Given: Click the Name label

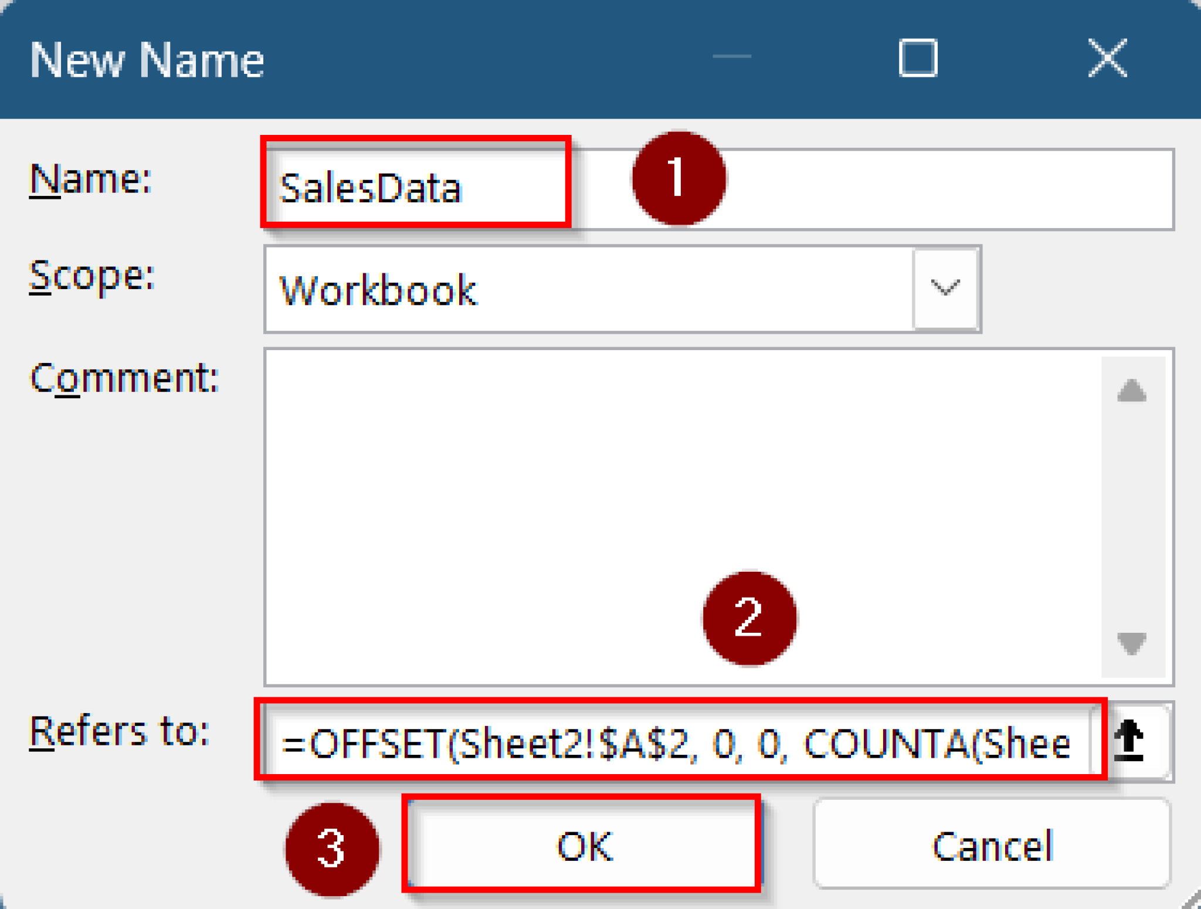Looking at the screenshot, I should tap(91, 179).
